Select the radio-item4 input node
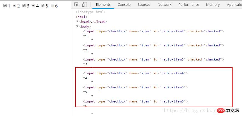This screenshot has width=242, height=116. pyautogui.click(x=135, y=73)
